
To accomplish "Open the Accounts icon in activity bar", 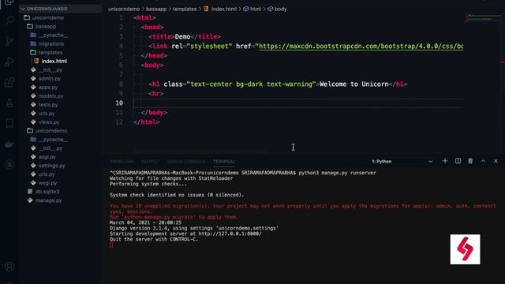I will (x=9, y=267).
